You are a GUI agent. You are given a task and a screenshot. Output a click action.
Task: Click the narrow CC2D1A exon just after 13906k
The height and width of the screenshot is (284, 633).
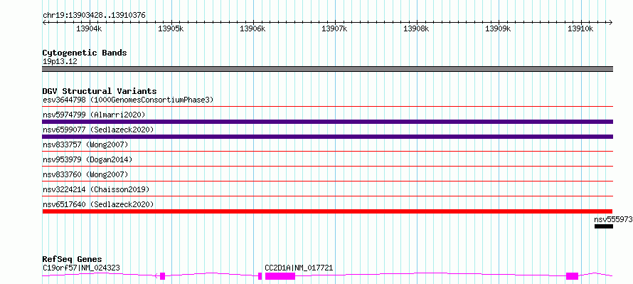260,276
